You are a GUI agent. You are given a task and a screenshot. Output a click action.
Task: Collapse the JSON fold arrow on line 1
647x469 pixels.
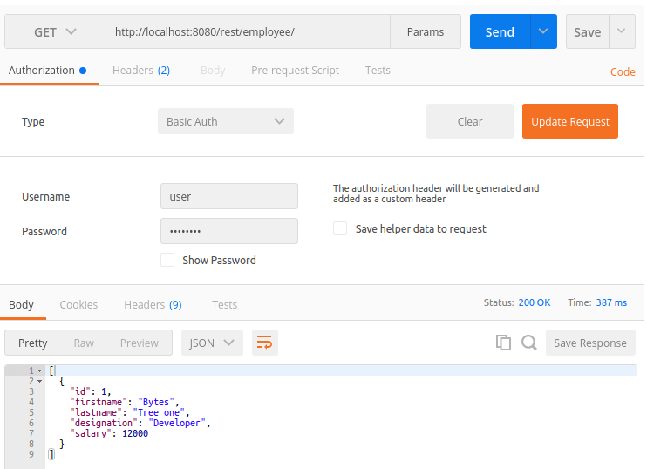point(39,370)
